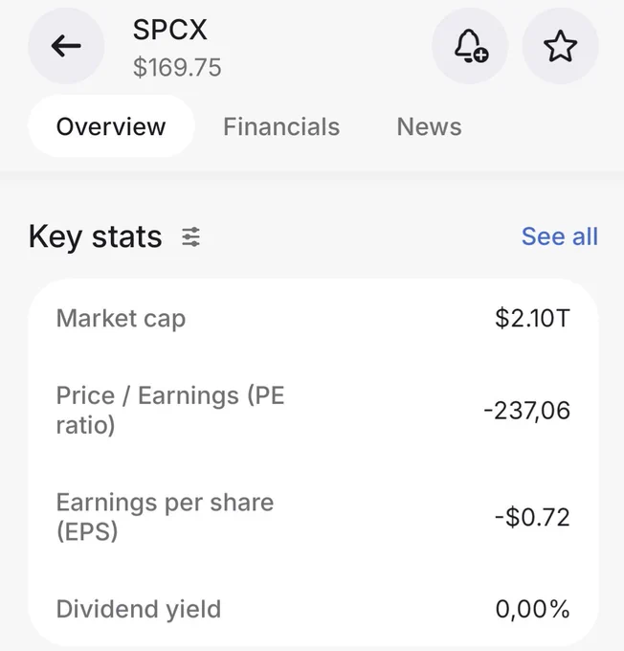
Task: Select the Dividend yield row label
Action: point(139,610)
